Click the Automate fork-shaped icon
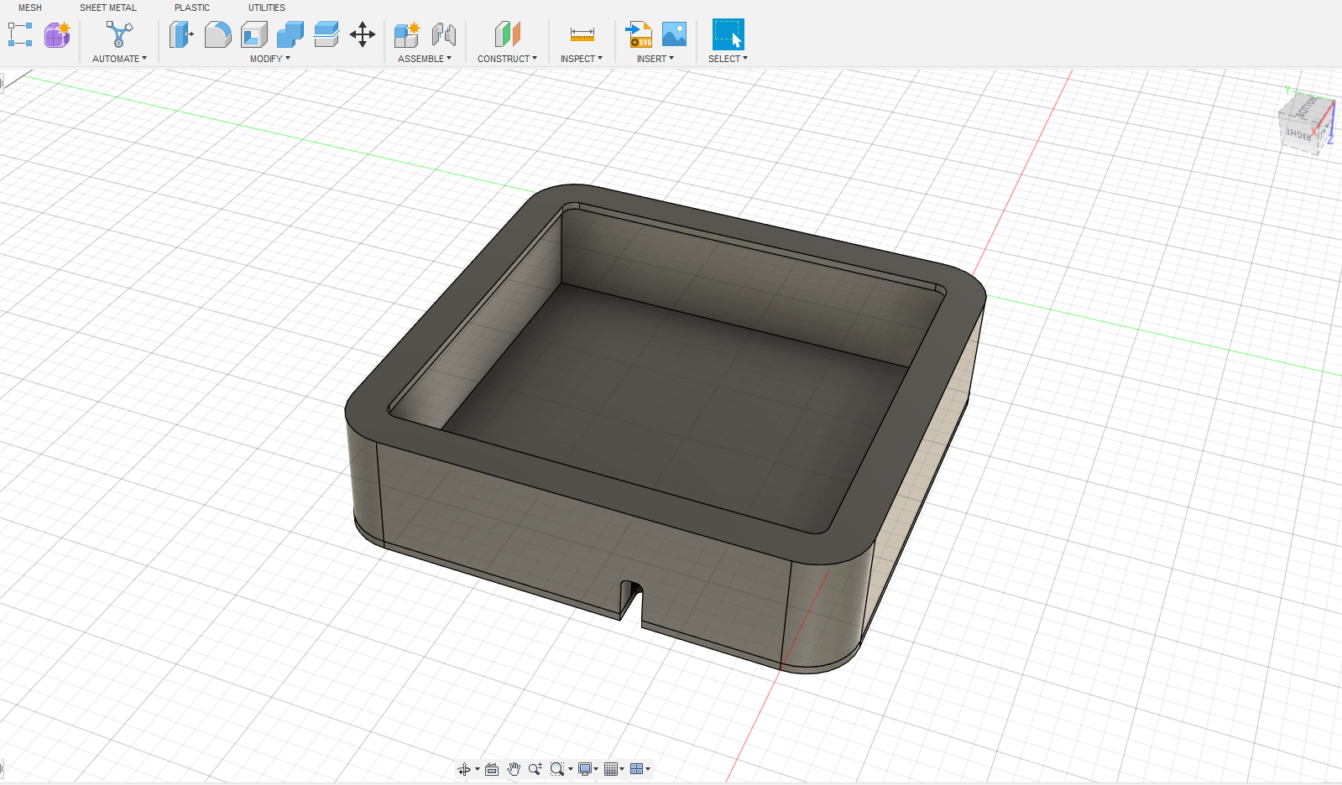Viewport: 1342px width, 785px height. tap(119, 34)
